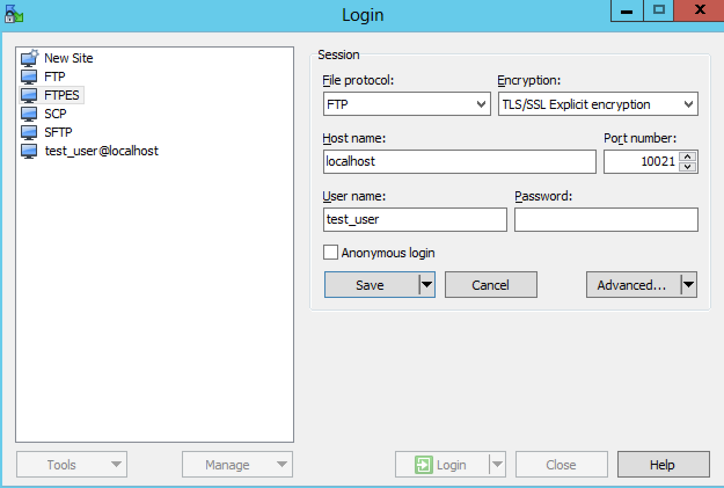Click the New Site monitor icon
The image size is (724, 488).
pyautogui.click(x=30, y=58)
